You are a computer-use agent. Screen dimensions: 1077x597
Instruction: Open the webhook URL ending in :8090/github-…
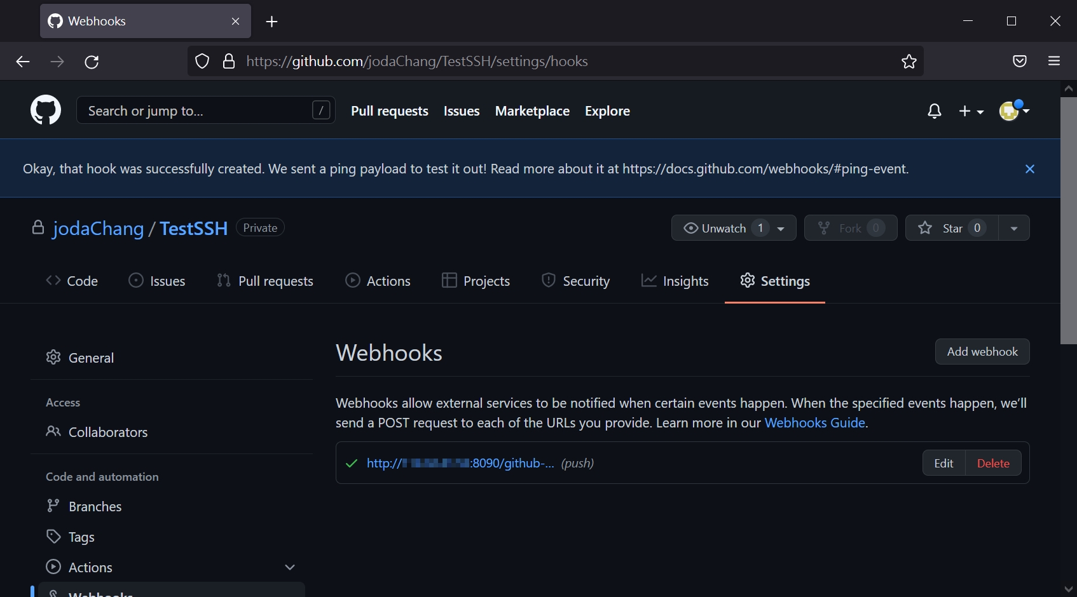coord(460,463)
